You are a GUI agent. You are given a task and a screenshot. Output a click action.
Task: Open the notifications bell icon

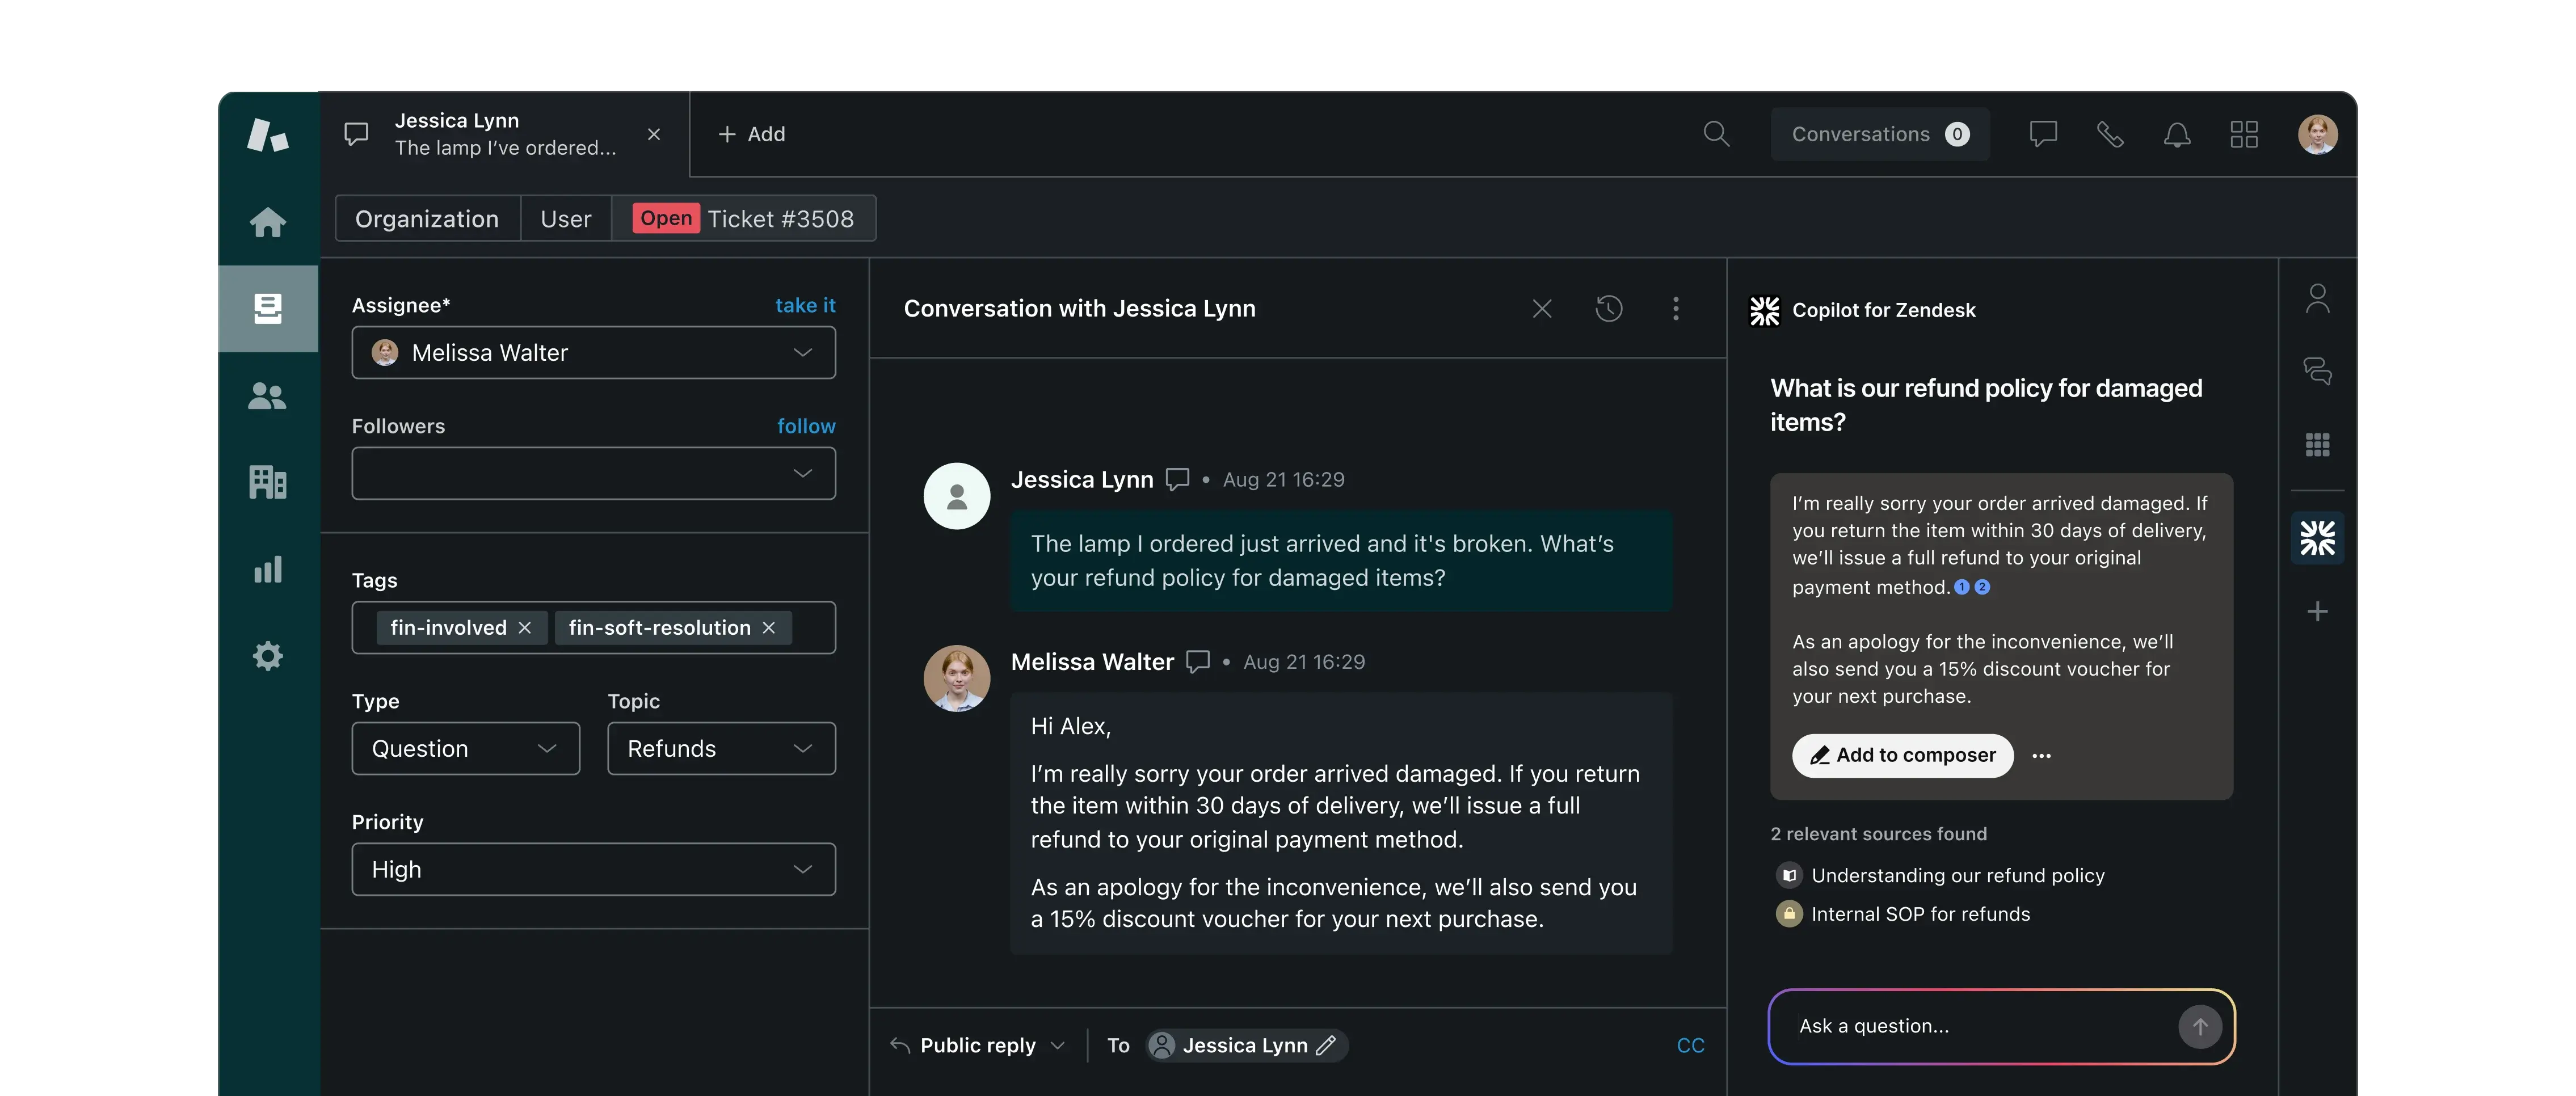(x=2177, y=134)
